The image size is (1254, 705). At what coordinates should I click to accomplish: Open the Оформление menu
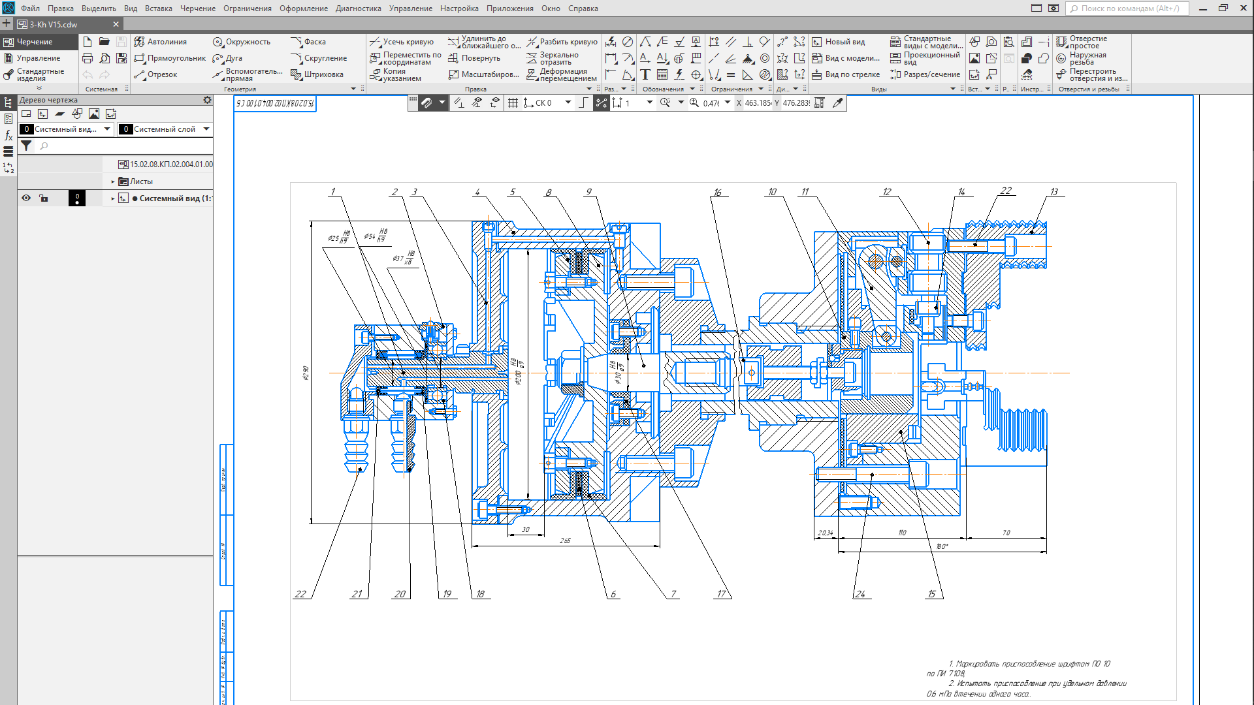pyautogui.click(x=303, y=8)
